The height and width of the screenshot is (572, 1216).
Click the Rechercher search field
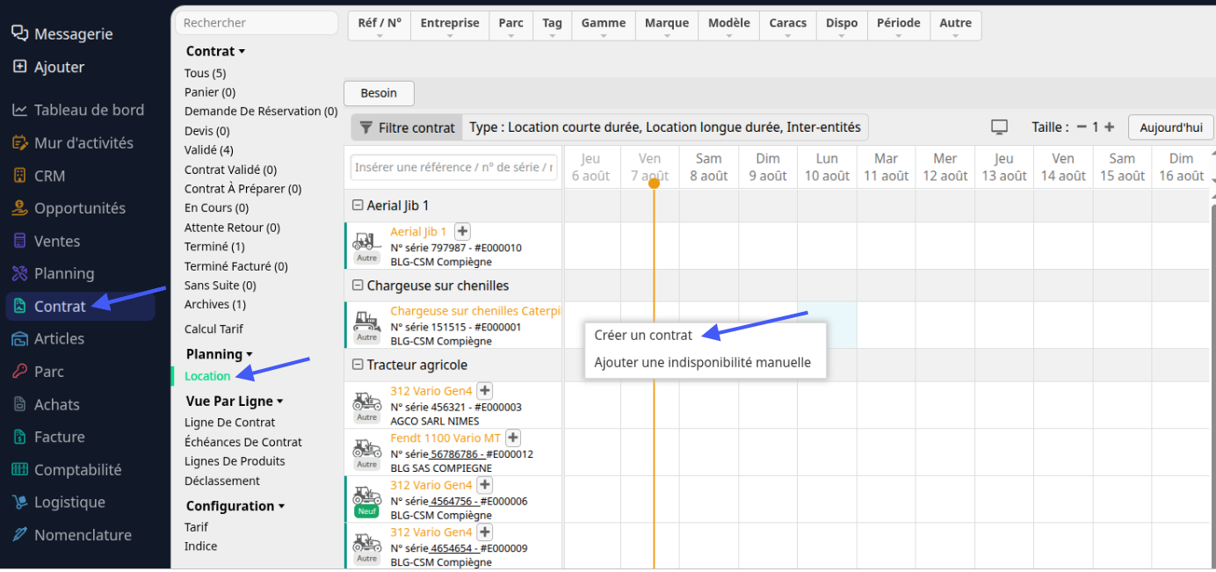pos(257,23)
